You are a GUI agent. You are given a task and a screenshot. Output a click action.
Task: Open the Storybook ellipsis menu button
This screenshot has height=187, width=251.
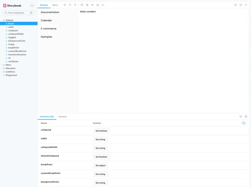coord(32,5)
